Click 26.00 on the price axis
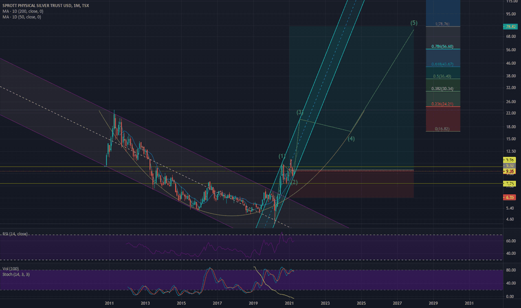 [x=511, y=101]
